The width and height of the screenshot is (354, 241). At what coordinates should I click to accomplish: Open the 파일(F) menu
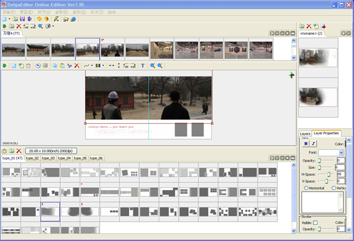pyautogui.click(x=9, y=12)
